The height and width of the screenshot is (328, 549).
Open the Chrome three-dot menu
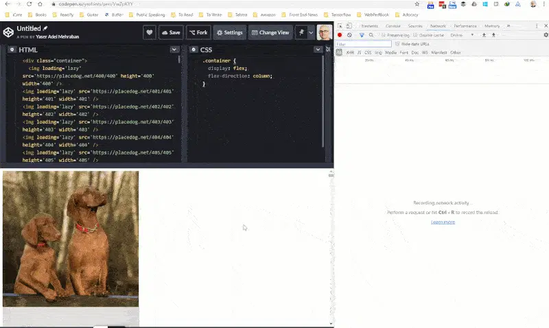point(544,4)
